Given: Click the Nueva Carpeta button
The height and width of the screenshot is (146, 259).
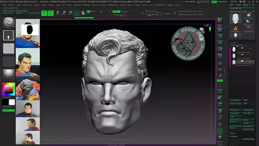Looking at the screenshot, I should 235,104.
